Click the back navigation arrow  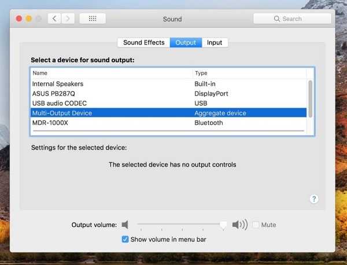[x=54, y=19]
